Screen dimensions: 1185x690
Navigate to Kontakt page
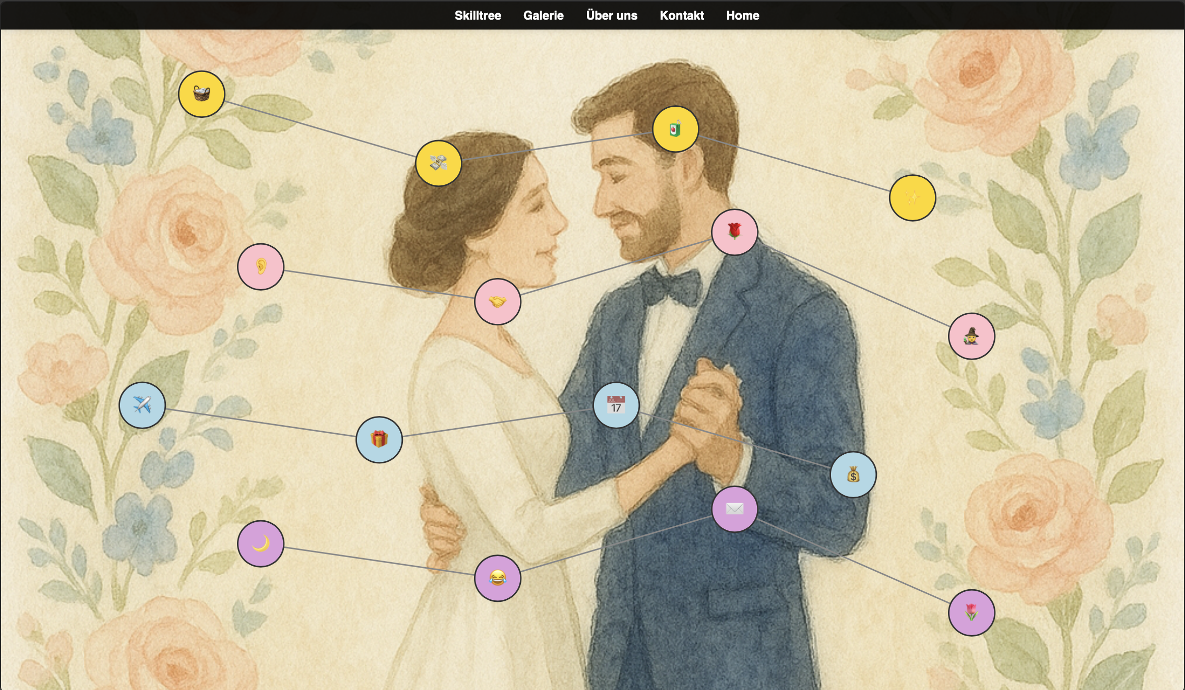(681, 16)
